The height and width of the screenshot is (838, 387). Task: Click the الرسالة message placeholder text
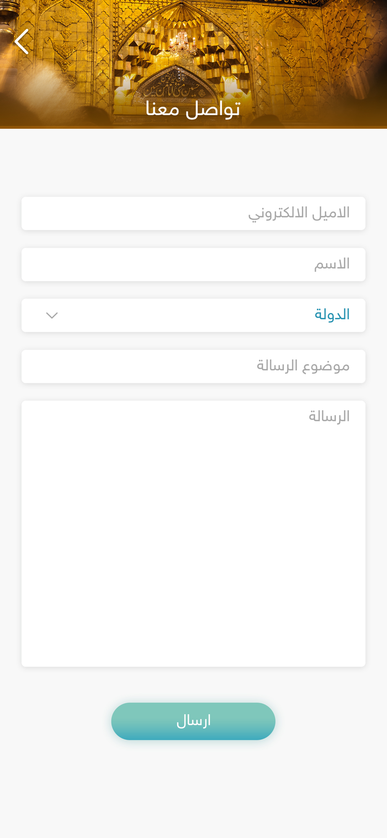(x=329, y=416)
